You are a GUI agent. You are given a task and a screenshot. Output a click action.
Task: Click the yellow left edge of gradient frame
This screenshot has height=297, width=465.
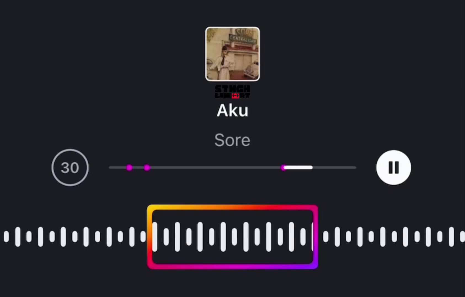point(149,237)
